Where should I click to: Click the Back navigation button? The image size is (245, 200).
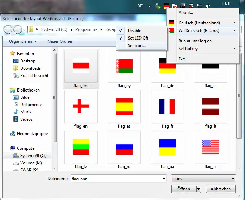(x=8, y=29)
